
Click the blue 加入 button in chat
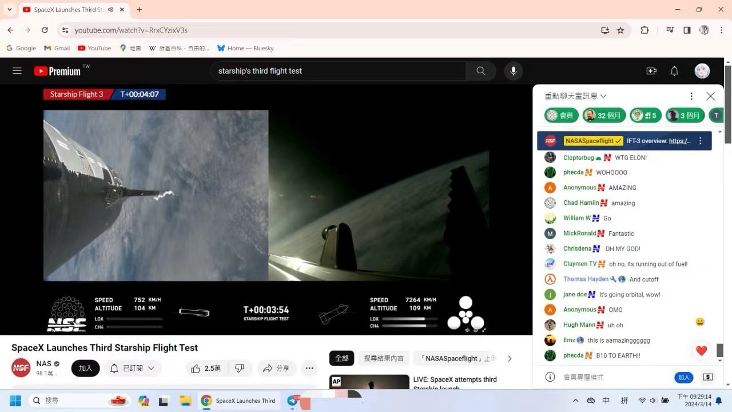(x=684, y=377)
